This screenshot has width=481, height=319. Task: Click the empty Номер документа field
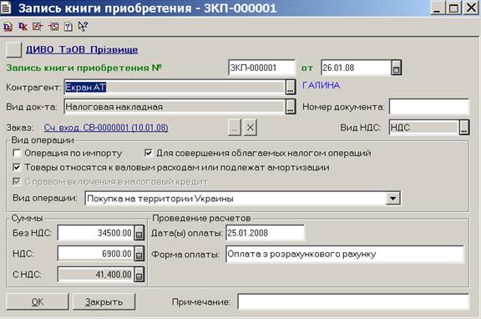pyautogui.click(x=429, y=107)
